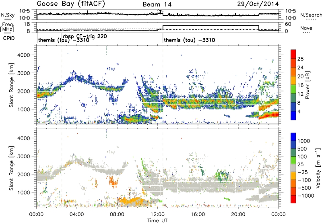This screenshot has width=322, height=223.
Task: Pick the red segment of the Power colorbar
Action: (293, 54)
